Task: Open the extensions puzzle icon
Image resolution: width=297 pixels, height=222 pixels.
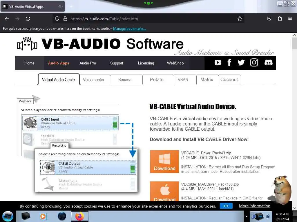Action: coord(280,19)
